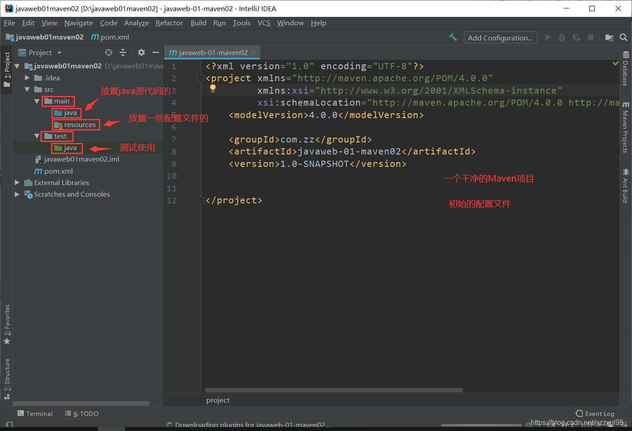Screen dimensions: 632x431
Task: Click the Run play icon in toolbar
Action: (x=548, y=38)
